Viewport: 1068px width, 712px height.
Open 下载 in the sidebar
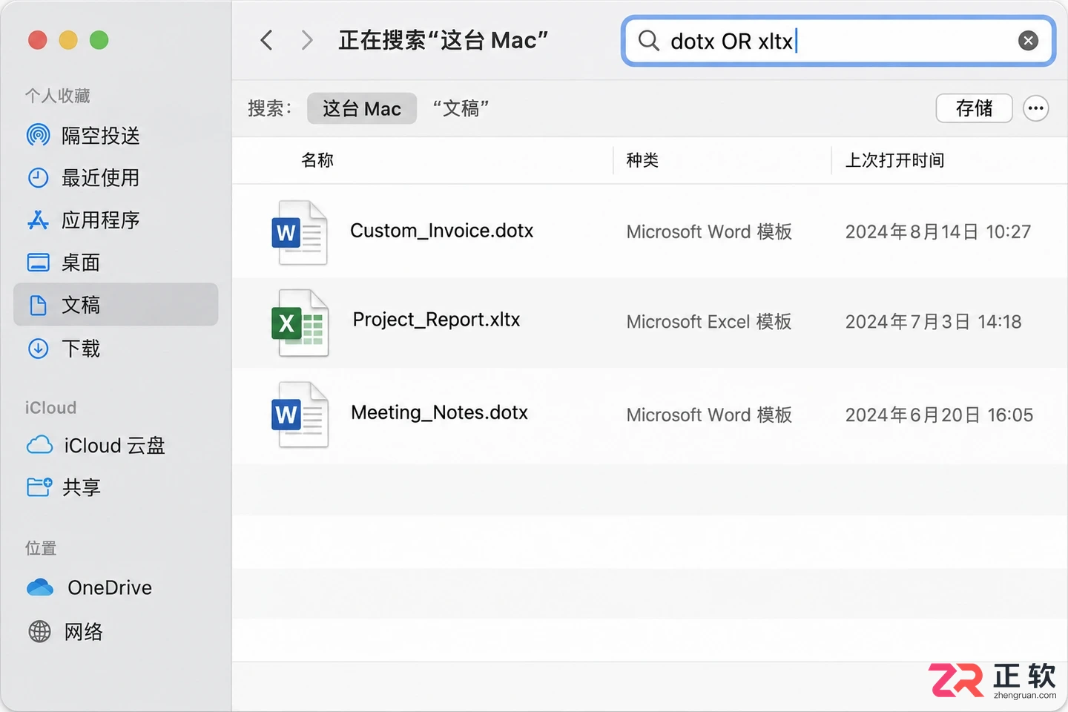coord(81,349)
